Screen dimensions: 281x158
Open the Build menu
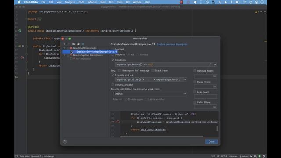coord(103,2)
